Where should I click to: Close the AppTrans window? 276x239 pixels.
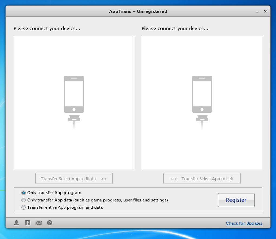click(265, 11)
